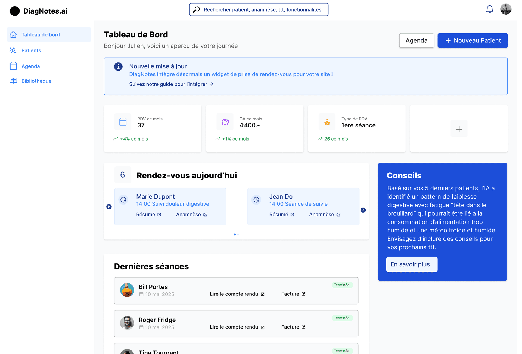The height and width of the screenshot is (354, 522).
Task: Click the piggy bank icon on CA card
Action: (x=225, y=122)
